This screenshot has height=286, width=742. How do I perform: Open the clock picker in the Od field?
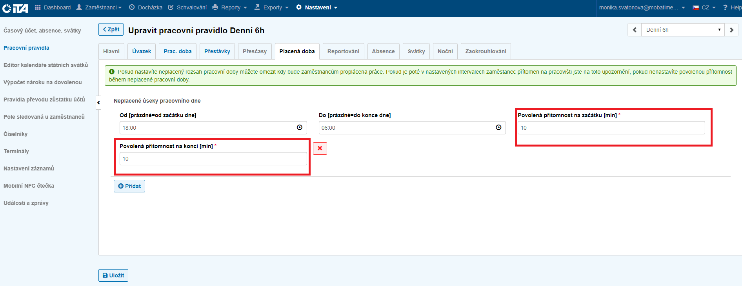[x=300, y=128]
